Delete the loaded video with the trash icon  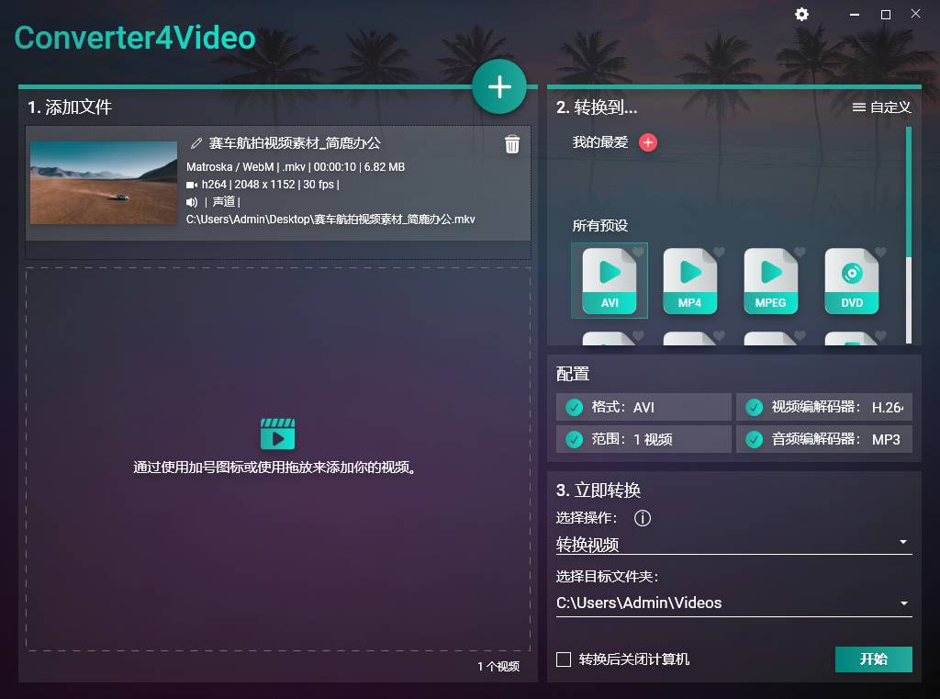coord(512,144)
